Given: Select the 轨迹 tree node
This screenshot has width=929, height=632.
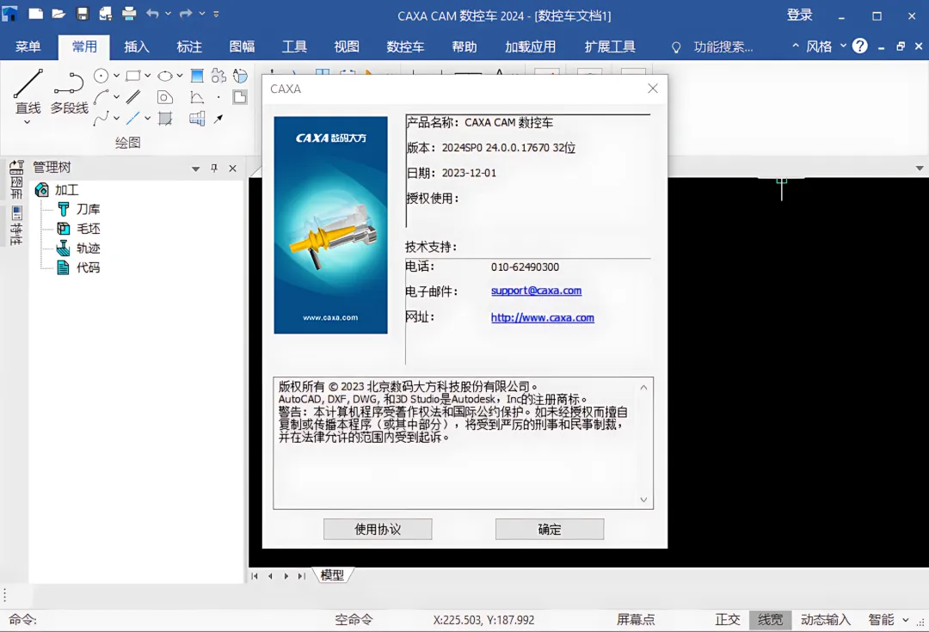Looking at the screenshot, I should [79, 249].
